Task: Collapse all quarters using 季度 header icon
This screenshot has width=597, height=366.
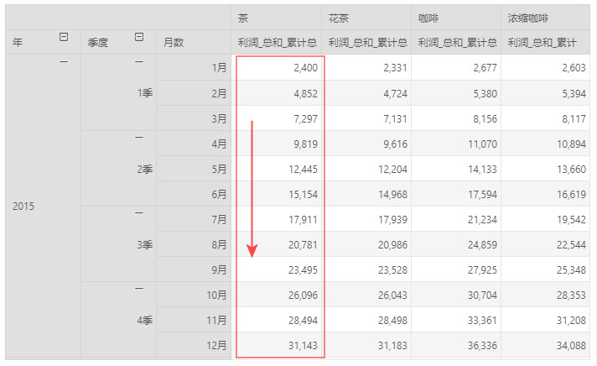Action: (x=139, y=37)
